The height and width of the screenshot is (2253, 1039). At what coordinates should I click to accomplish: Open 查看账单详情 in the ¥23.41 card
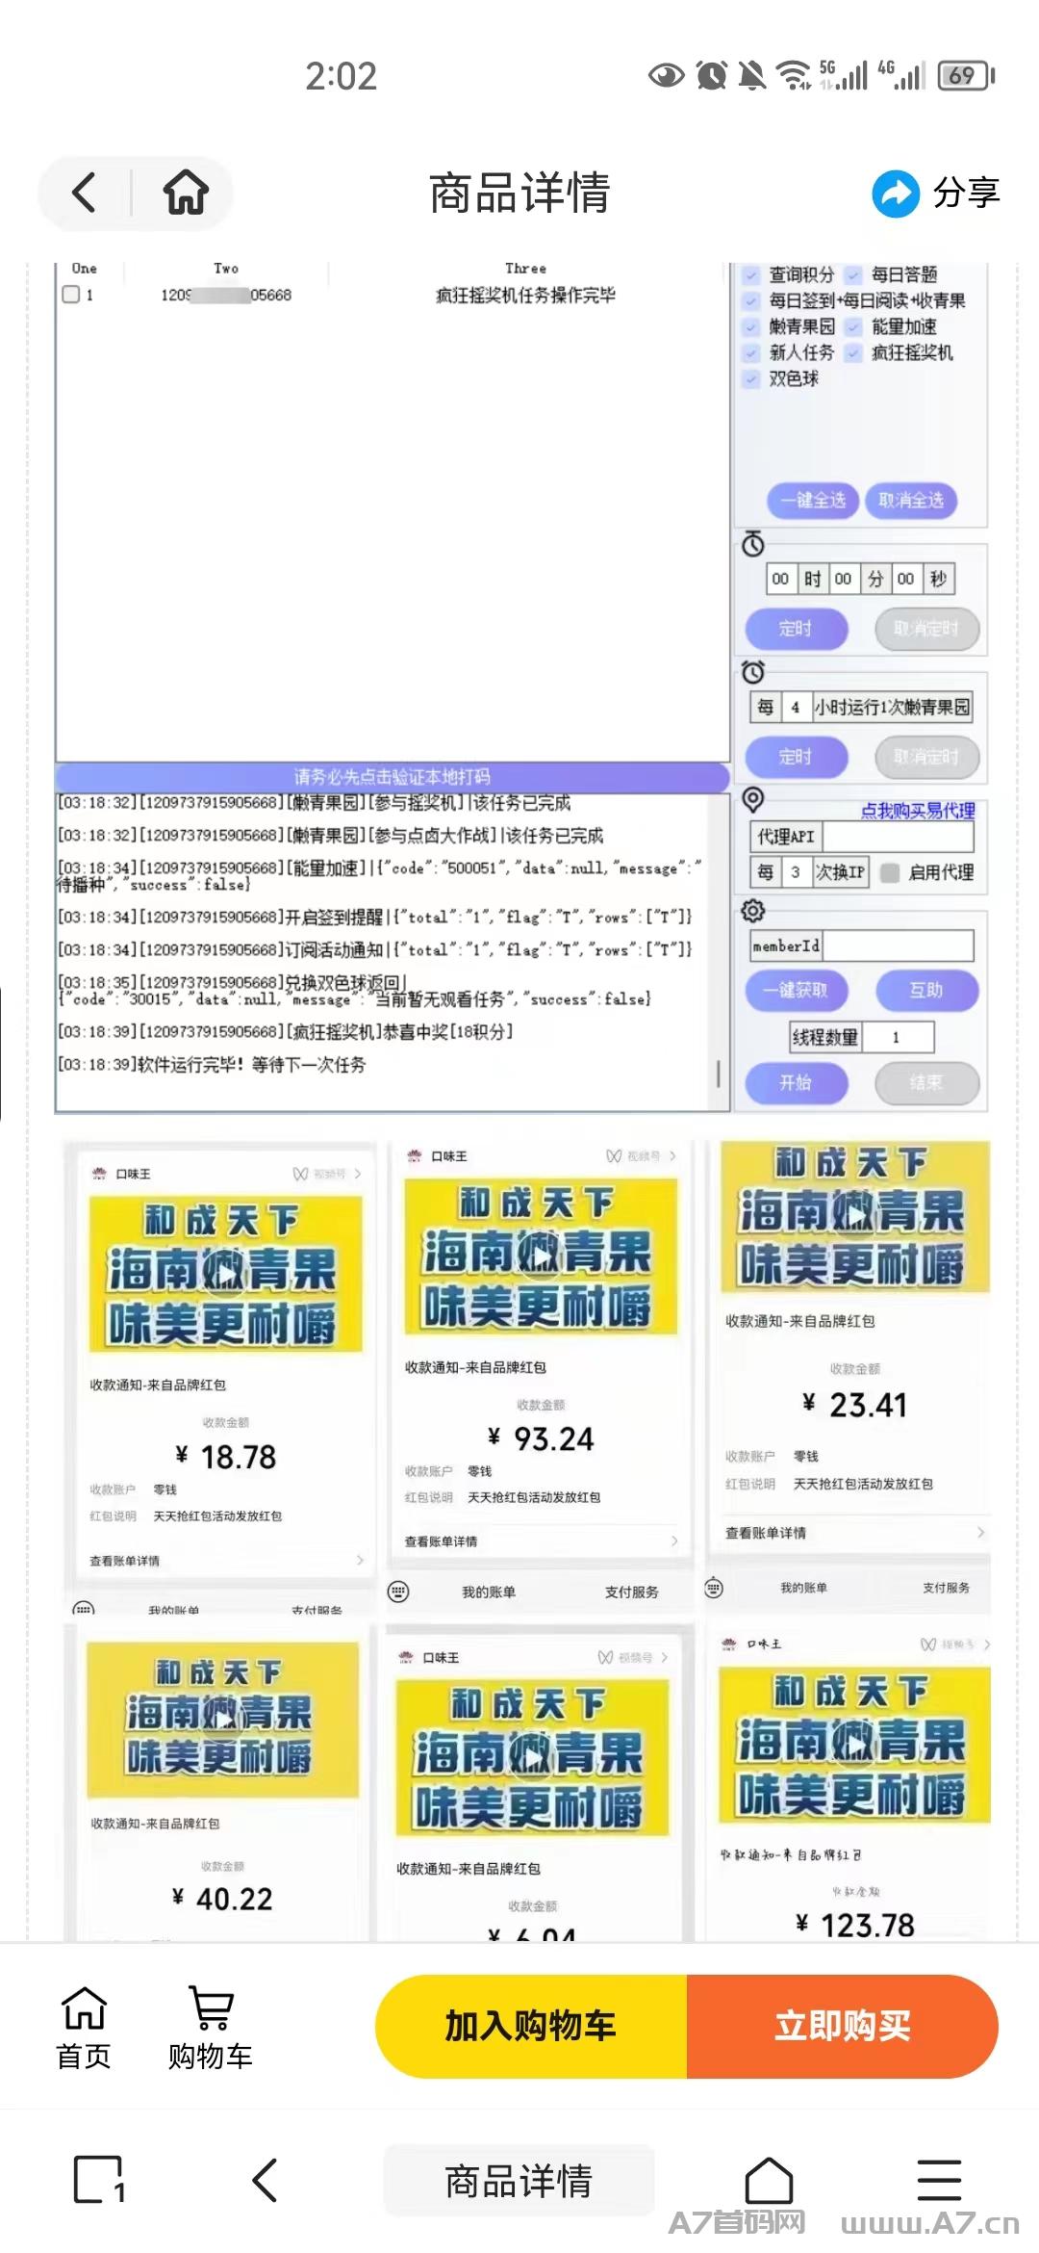pyautogui.click(x=855, y=1533)
